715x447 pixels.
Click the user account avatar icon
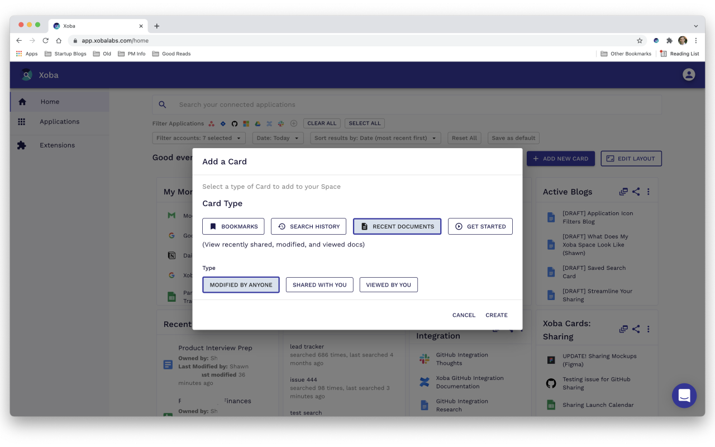point(689,75)
